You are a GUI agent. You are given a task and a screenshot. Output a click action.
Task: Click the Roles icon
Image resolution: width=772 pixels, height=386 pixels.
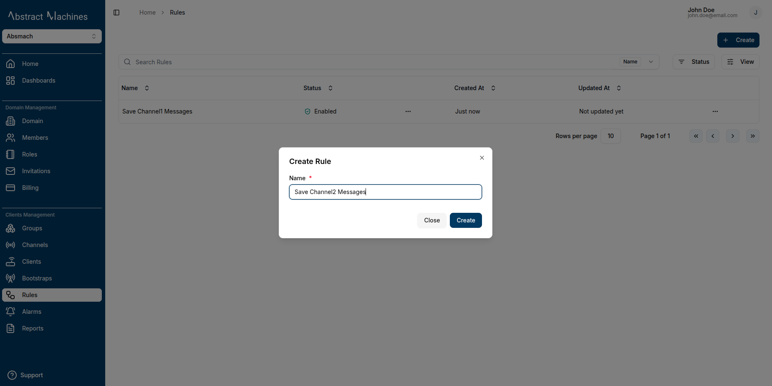tap(10, 154)
